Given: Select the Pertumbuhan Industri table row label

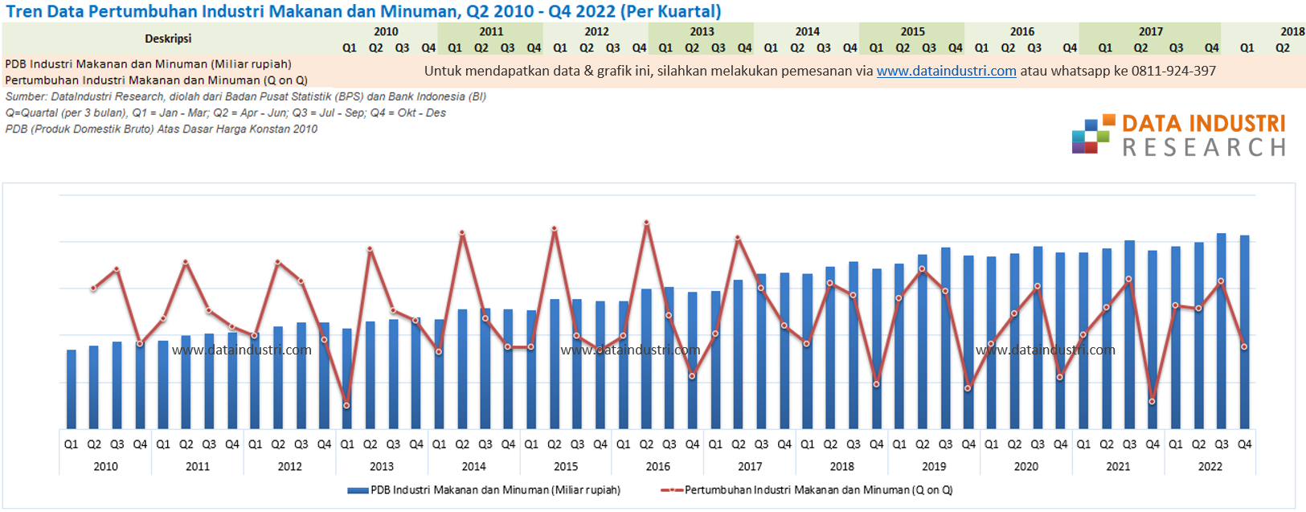Looking at the screenshot, I should coord(156,80).
